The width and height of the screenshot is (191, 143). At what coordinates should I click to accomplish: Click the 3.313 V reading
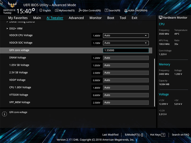(163, 114)
